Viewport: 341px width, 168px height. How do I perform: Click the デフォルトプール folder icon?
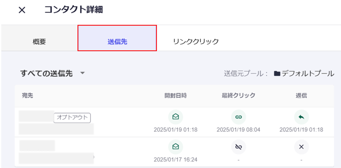[x=277, y=74]
